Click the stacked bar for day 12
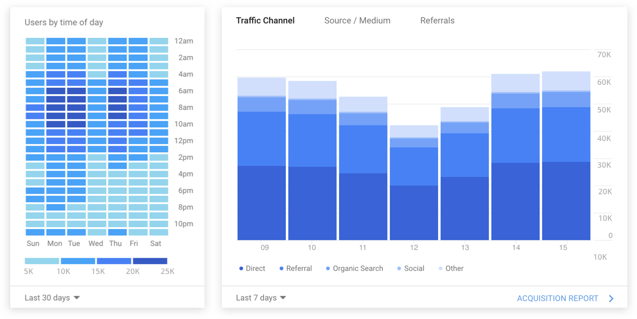The height and width of the screenshot is (319, 637). click(x=414, y=194)
